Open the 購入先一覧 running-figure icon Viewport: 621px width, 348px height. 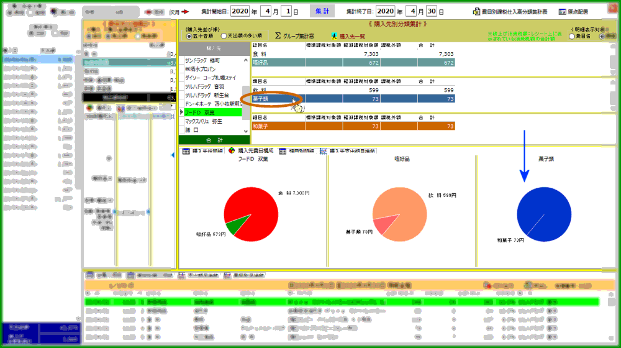point(334,36)
